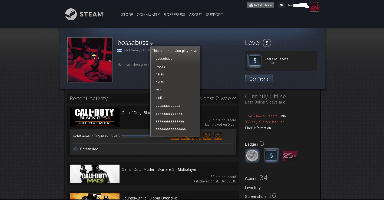This screenshot has height=200, width=384.
Task: Expand the bossebuss name history arrow
Action: (x=152, y=44)
